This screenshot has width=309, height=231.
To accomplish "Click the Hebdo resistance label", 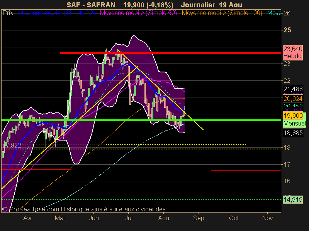I will (292, 56).
